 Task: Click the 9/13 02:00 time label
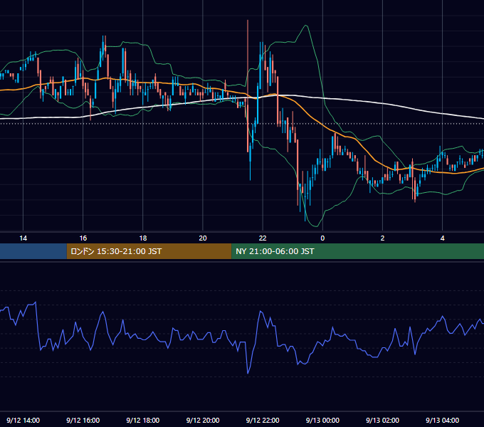(382, 420)
